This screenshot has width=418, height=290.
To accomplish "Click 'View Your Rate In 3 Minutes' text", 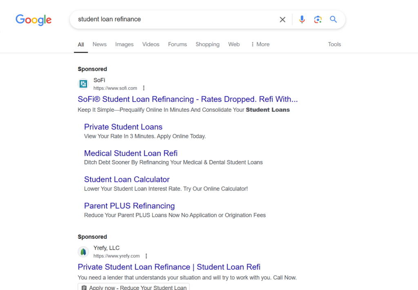I will point(145,136).
